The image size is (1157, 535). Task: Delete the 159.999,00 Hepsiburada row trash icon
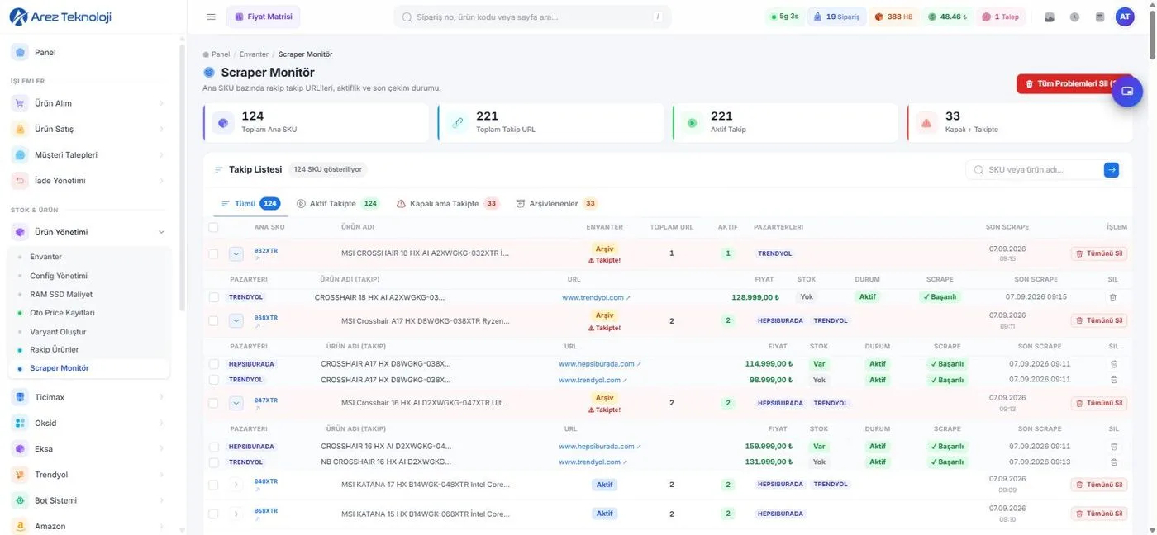[1113, 446]
